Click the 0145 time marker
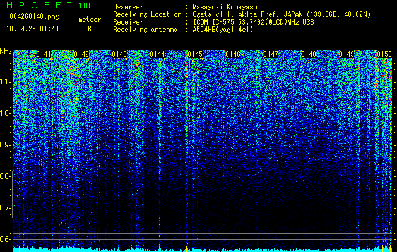The width and height of the screenshot is (397, 252). click(195, 54)
